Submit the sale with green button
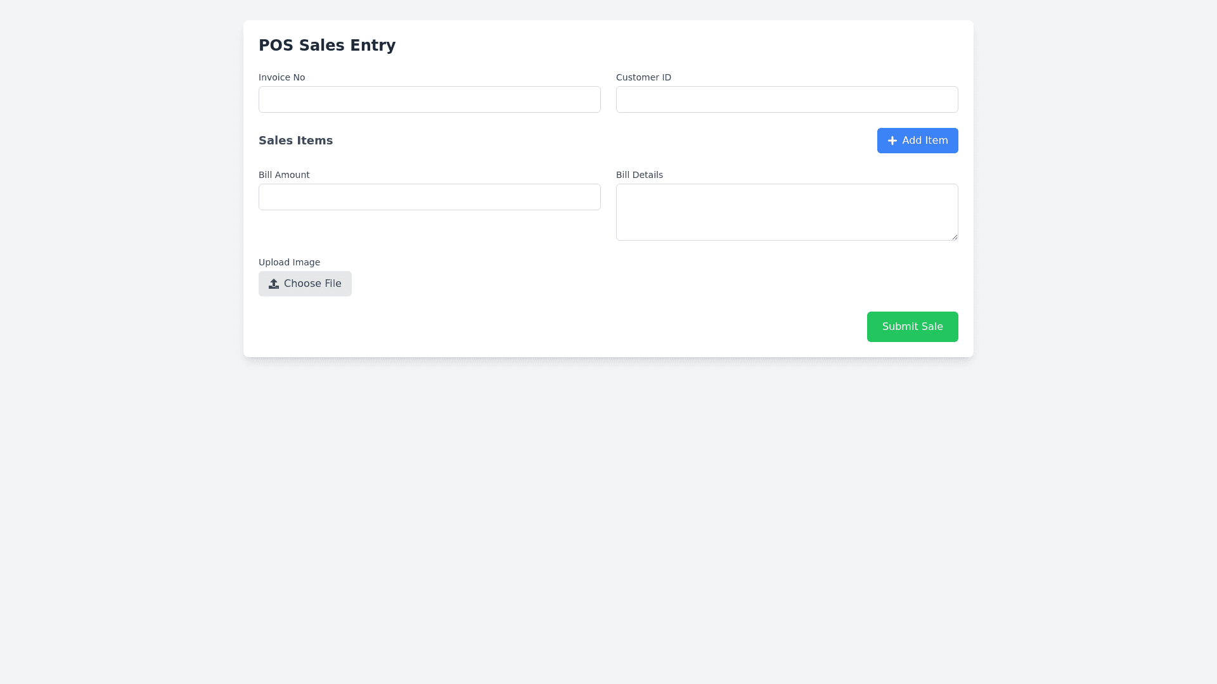 (x=912, y=327)
